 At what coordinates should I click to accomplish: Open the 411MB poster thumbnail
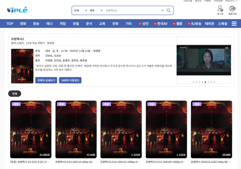pyautogui.click(x=76, y=129)
